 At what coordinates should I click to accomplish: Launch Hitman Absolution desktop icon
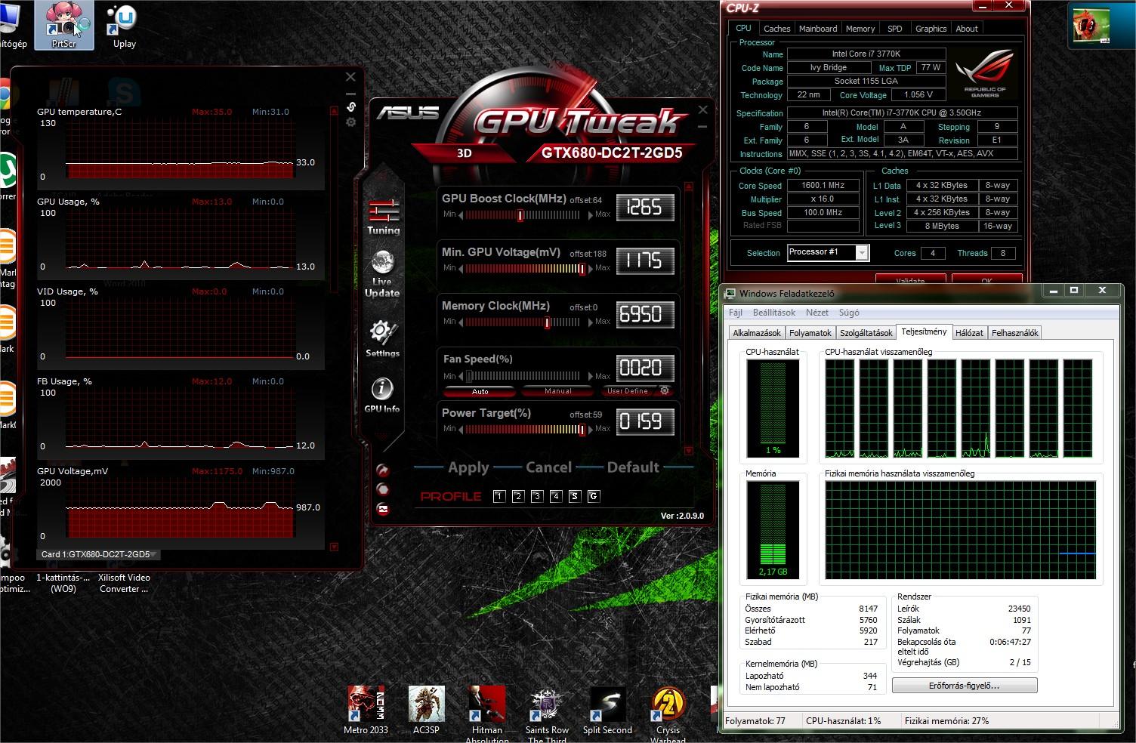pos(487,714)
